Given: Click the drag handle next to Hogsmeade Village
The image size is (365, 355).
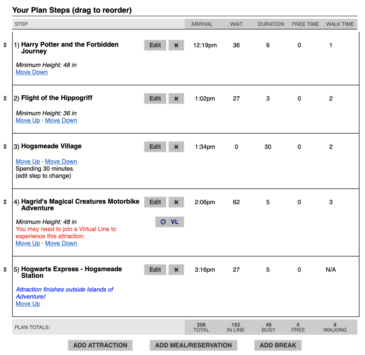Looking at the screenshot, I should pyautogui.click(x=5, y=146).
